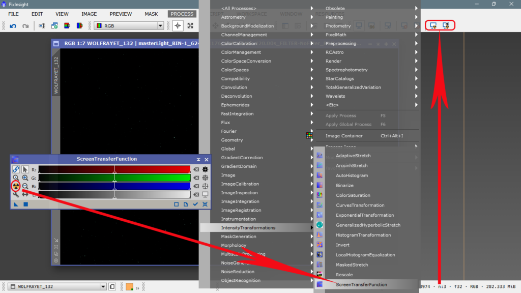Viewport: 521px width, 293px height.
Task: Click the orange square icon in bottom bar
Action: pos(130,286)
